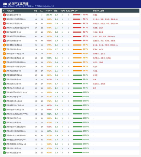Click the green rank 18 badge
Image resolution: width=141 pixels, height=157 pixels.
[4, 88]
